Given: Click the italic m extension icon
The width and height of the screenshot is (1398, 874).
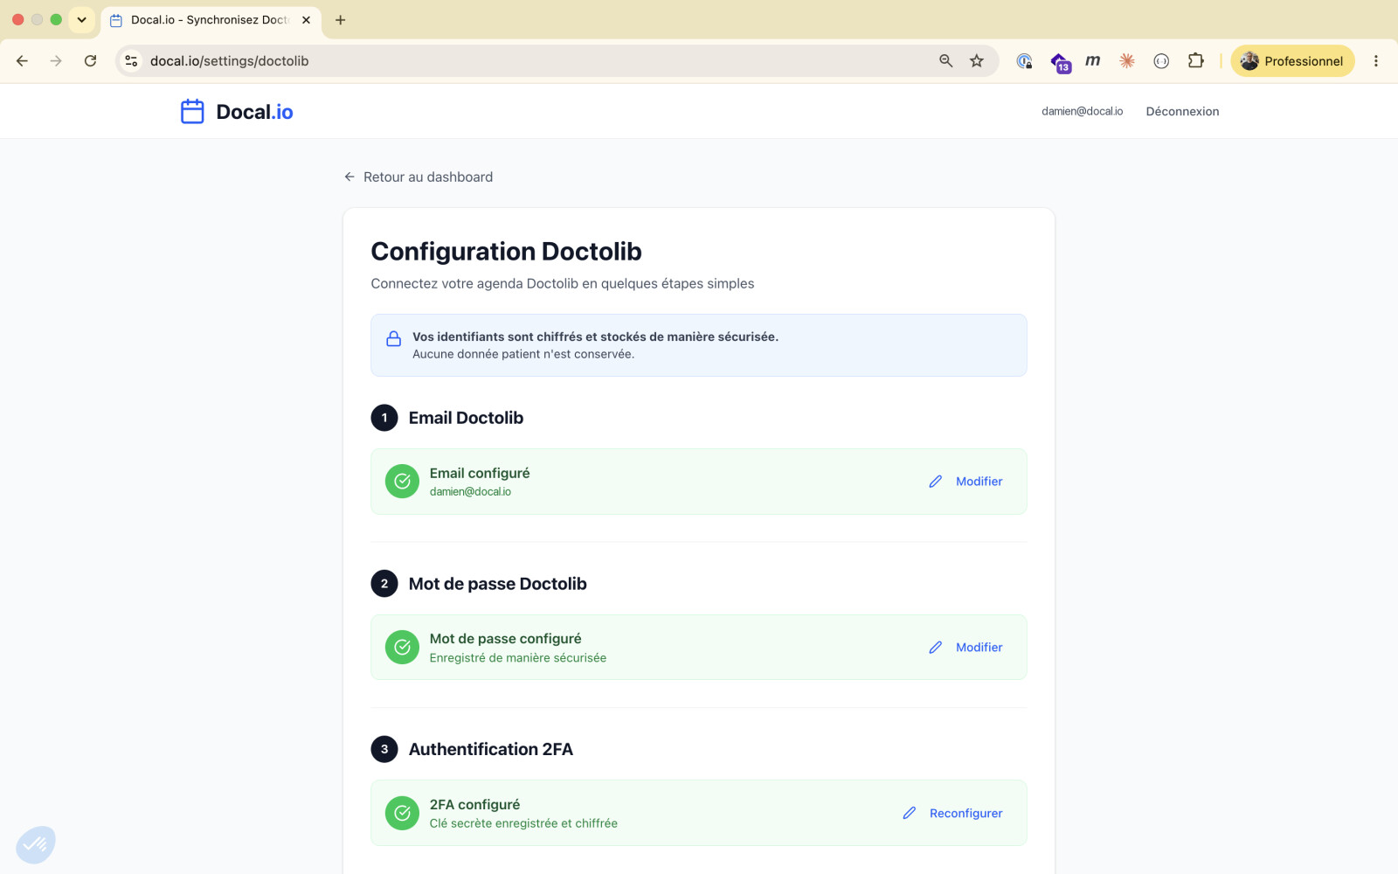Looking at the screenshot, I should pos(1093,61).
